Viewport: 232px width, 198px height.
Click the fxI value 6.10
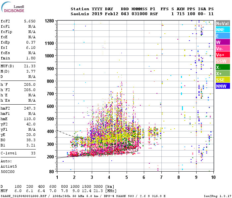pyautogui.click(x=31, y=48)
